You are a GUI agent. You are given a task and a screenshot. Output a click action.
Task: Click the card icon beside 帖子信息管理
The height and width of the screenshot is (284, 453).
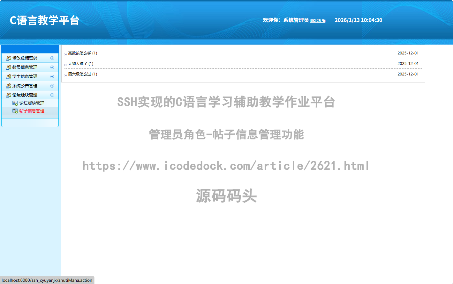point(15,111)
